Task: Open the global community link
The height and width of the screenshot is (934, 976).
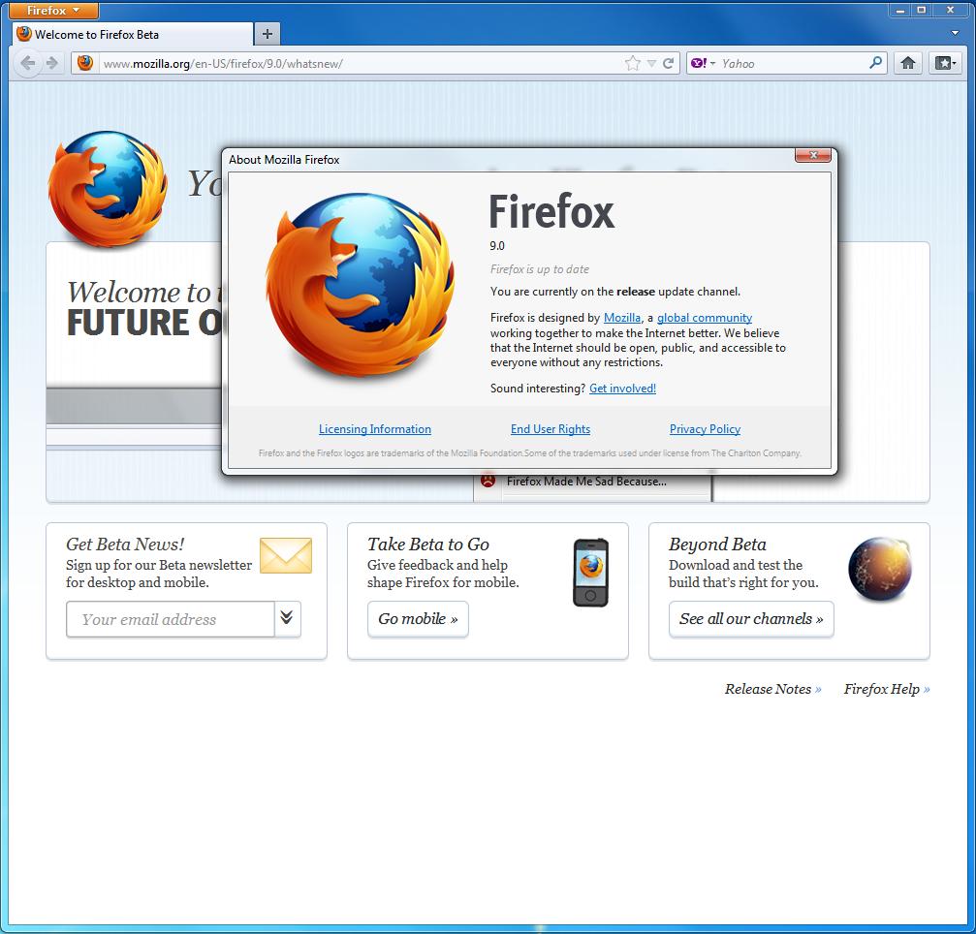Action: [x=705, y=318]
